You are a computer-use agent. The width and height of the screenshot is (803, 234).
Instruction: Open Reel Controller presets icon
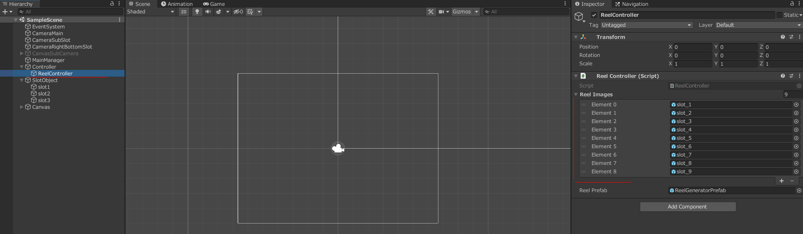pyautogui.click(x=791, y=76)
